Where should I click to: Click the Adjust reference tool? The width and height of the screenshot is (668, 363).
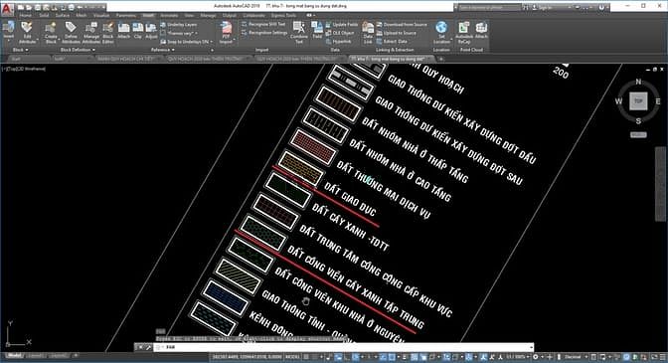[151, 31]
